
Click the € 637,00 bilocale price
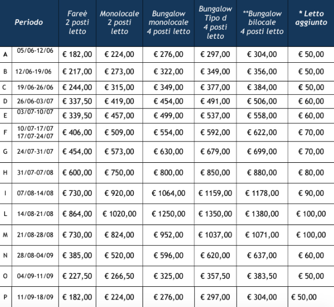(262, 255)
